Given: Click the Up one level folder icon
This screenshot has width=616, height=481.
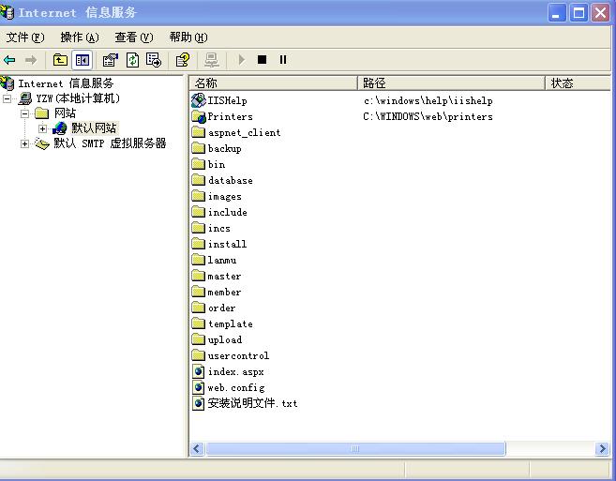Looking at the screenshot, I should click(60, 60).
